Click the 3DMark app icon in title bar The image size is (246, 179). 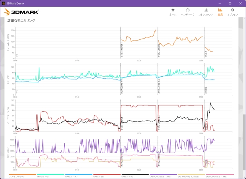click(4, 3)
